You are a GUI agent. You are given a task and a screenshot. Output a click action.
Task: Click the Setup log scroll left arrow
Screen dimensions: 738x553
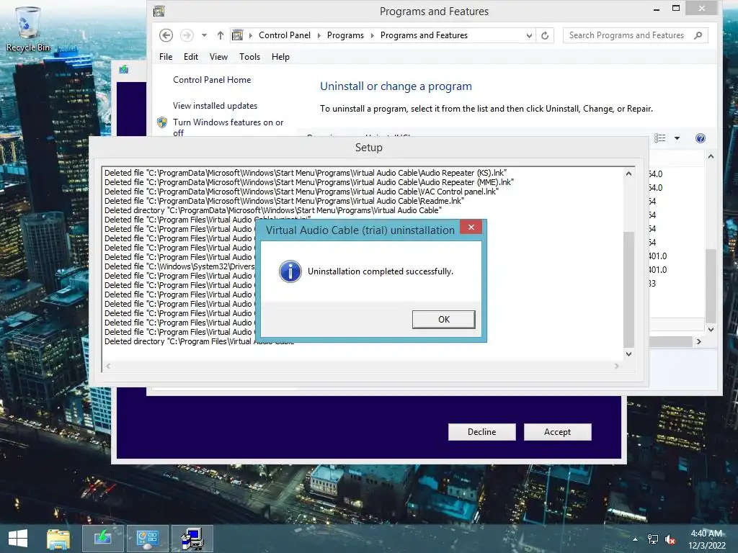tap(108, 366)
